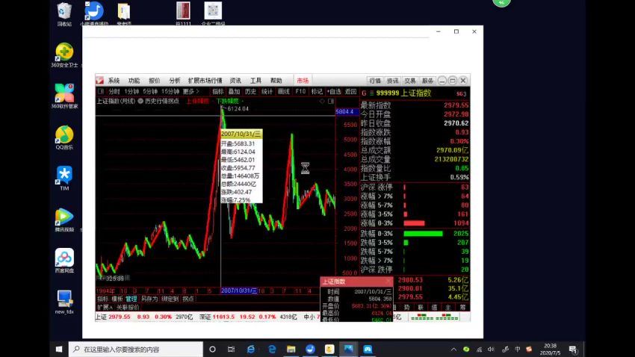Toggle the +自选 watchlist button
635x357 pixels.
(x=334, y=91)
